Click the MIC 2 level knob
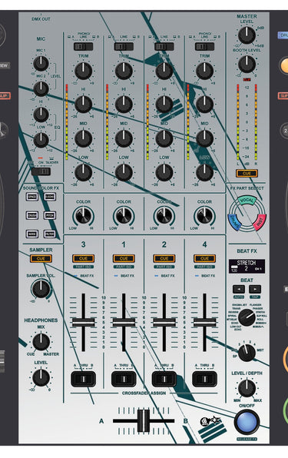 tap(41, 89)
